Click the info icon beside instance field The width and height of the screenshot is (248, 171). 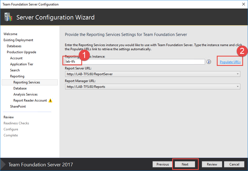[x=209, y=62]
